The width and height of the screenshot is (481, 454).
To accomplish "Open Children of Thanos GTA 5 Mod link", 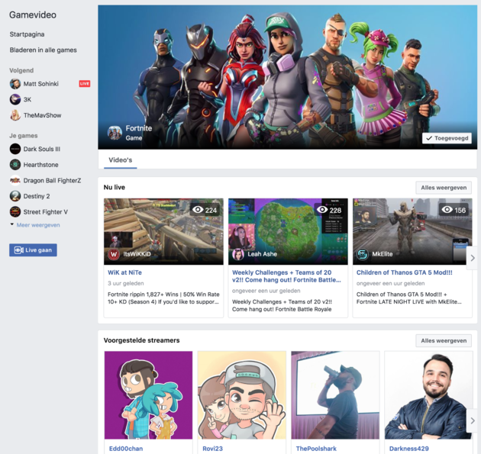I will (x=405, y=272).
